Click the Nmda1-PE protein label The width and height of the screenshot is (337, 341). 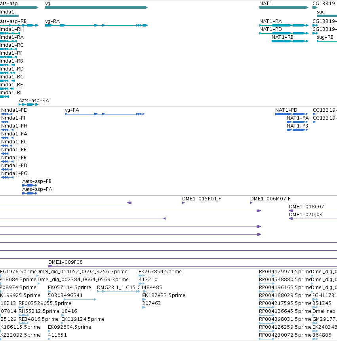pos(14,110)
